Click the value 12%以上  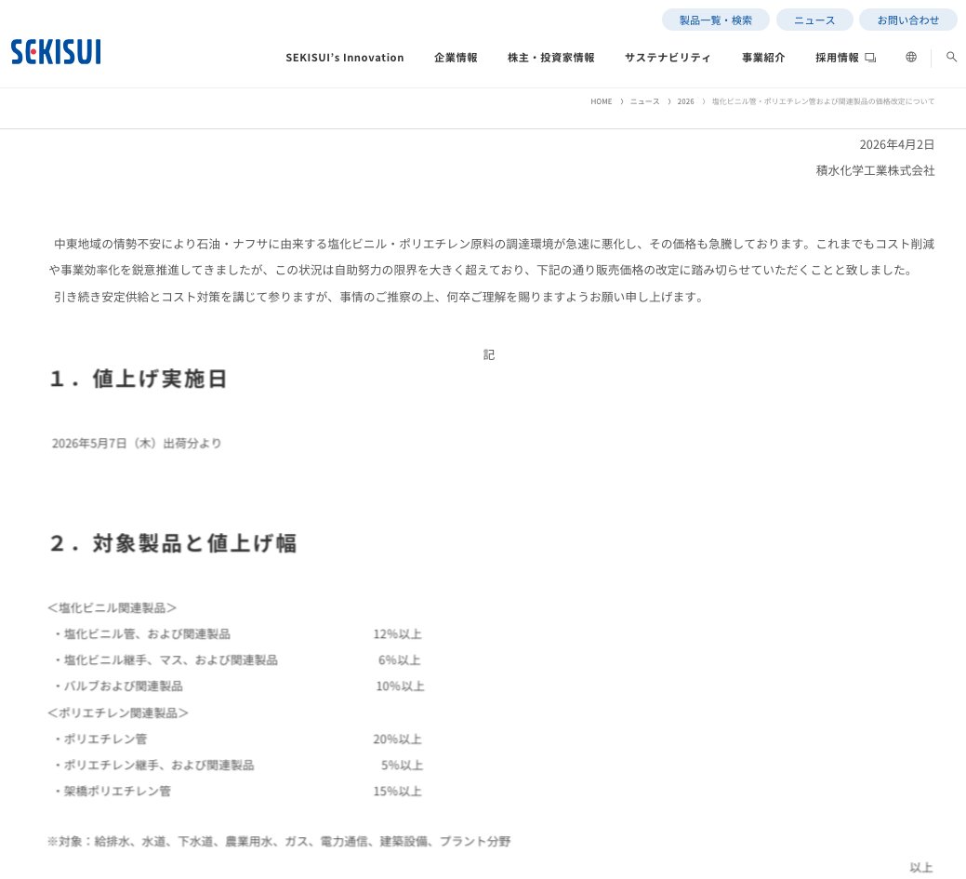397,633
